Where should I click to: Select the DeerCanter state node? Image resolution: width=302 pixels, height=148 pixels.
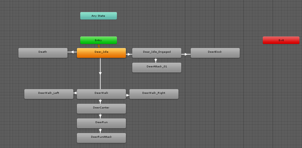click(x=101, y=109)
